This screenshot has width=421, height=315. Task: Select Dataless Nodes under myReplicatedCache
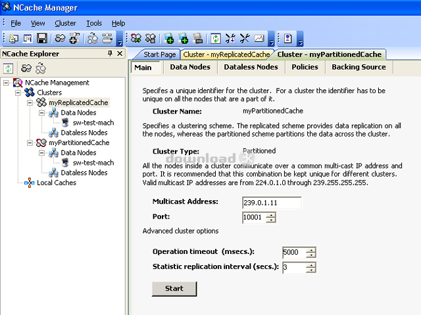[84, 133]
